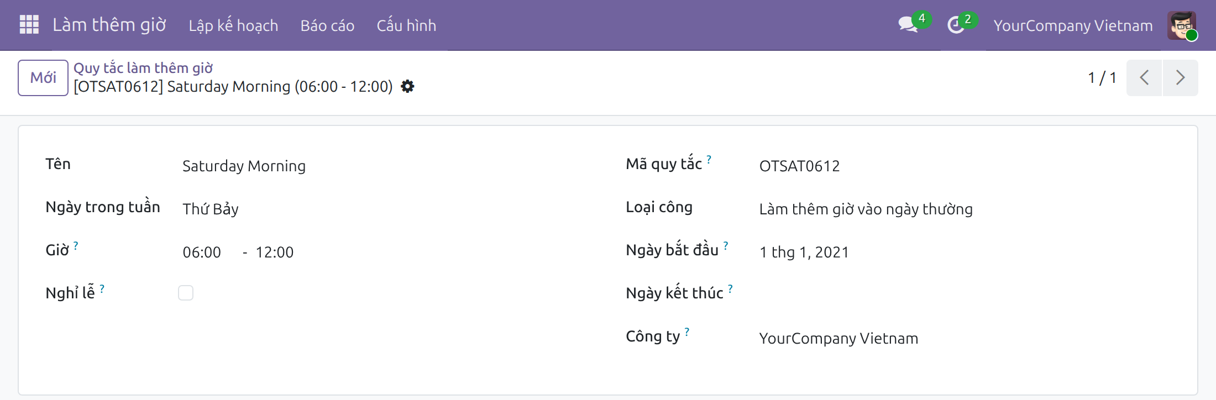
Task: Edit the end hour 12:00
Action: [275, 252]
